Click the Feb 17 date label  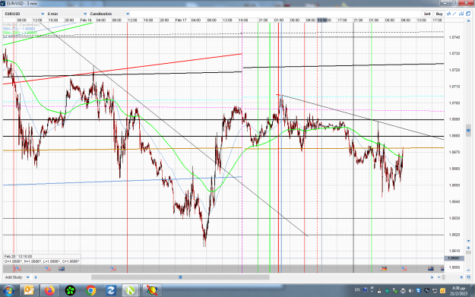[x=181, y=20]
